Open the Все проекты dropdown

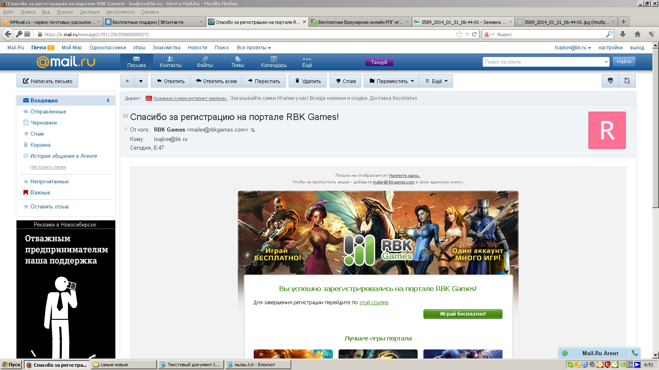(254, 48)
